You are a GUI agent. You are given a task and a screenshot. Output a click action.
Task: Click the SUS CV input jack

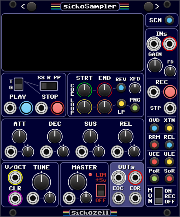pyautogui.click(x=82, y=152)
